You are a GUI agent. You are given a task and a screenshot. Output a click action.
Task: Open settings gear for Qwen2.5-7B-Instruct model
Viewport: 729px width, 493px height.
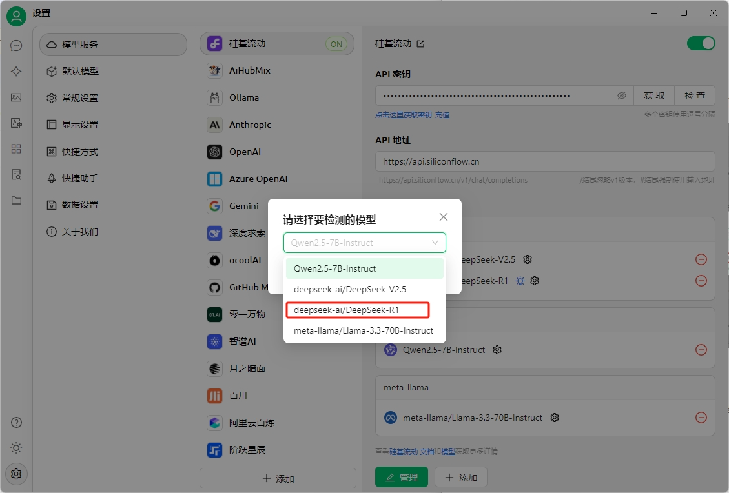click(497, 350)
